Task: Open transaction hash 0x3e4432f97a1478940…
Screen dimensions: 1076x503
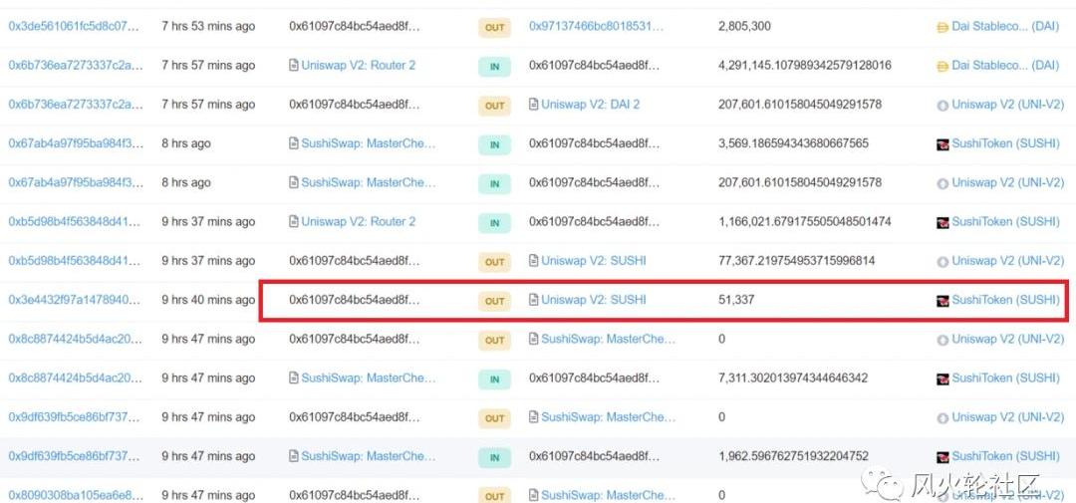Action: coord(74,300)
